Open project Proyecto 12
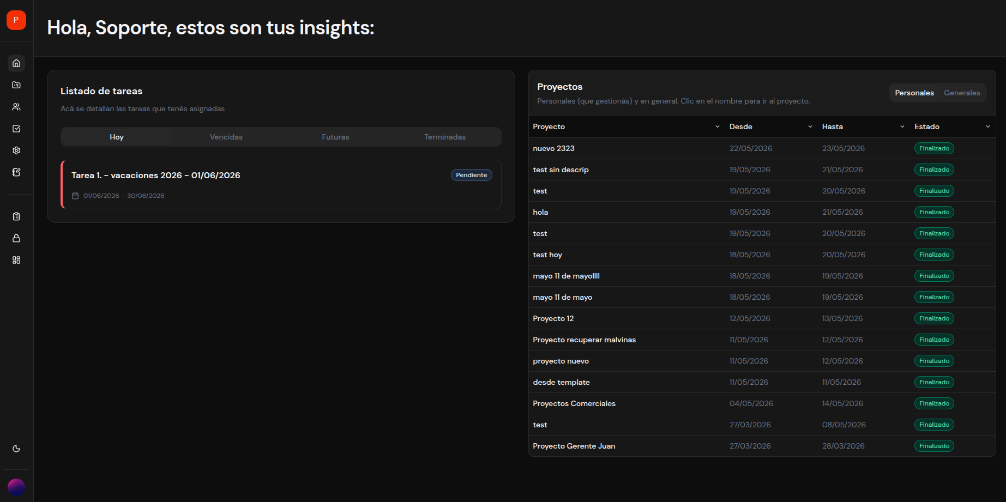The image size is (1006, 502). [x=553, y=318]
